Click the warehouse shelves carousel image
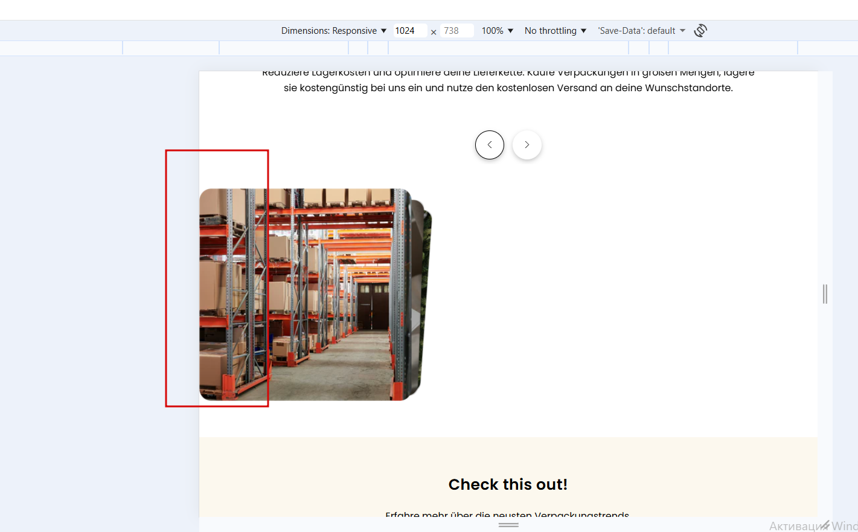Viewport: 858px width, 532px height. coord(306,295)
